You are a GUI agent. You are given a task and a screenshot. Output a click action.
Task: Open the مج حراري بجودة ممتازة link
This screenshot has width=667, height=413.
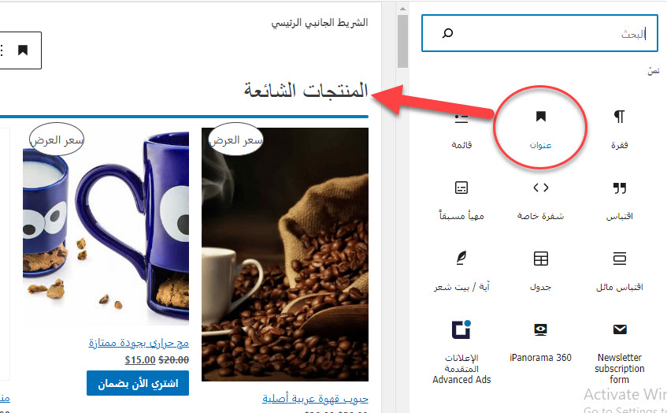(x=139, y=343)
